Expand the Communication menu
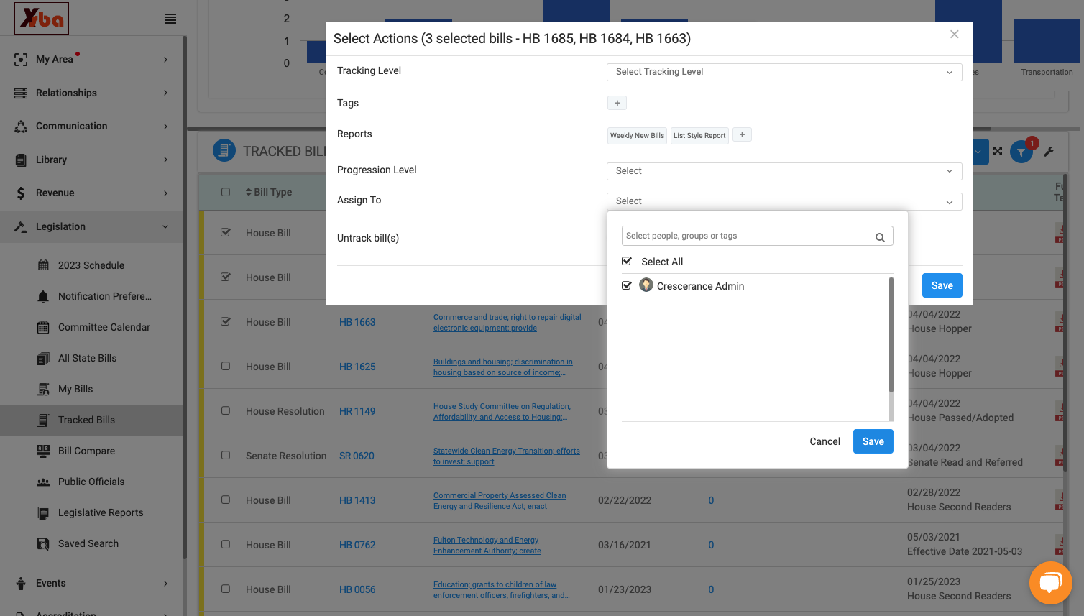The height and width of the screenshot is (616, 1084). 91,126
